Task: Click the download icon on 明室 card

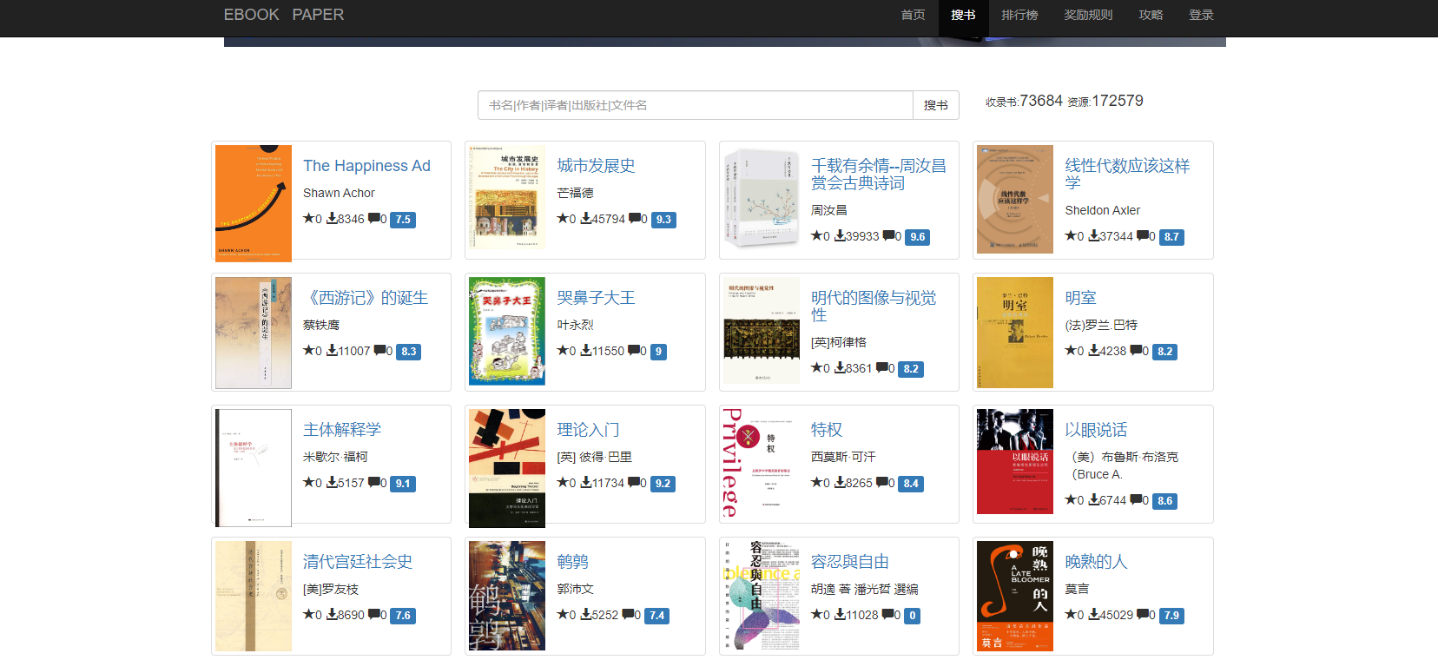Action: (x=1094, y=351)
